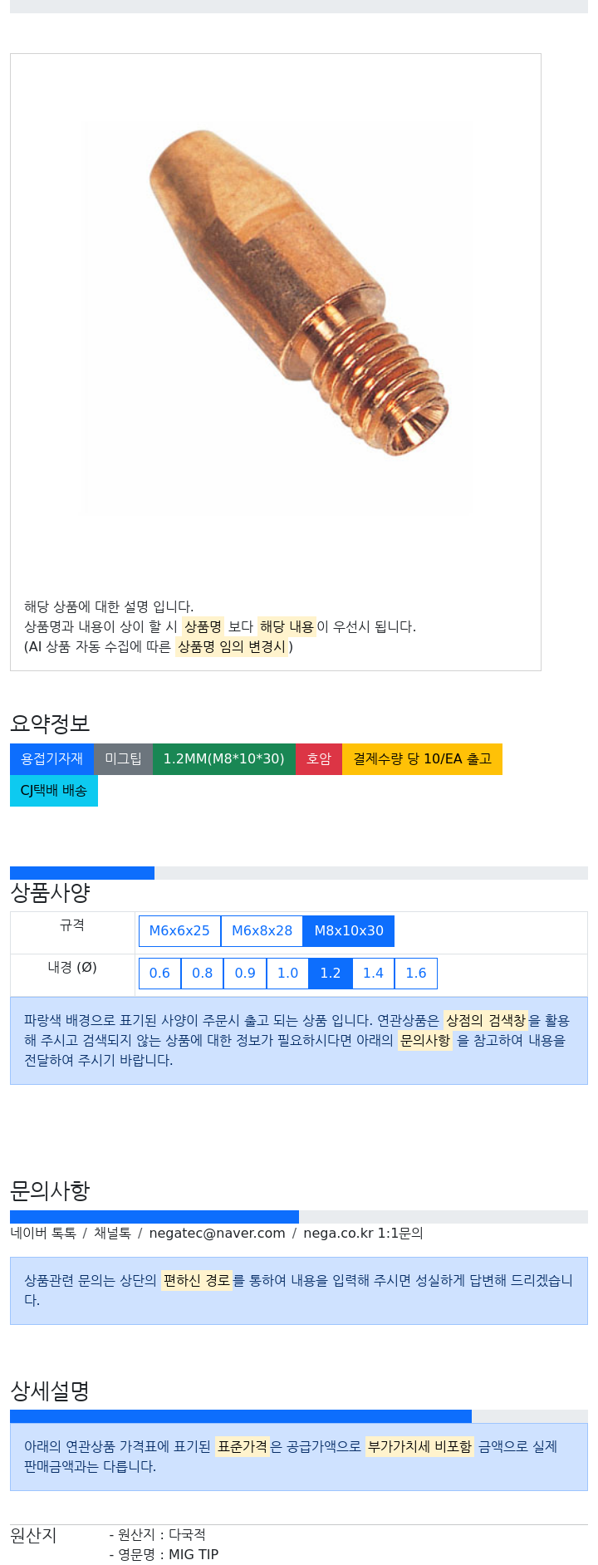Choose inner diameter 0.9

[x=245, y=974]
